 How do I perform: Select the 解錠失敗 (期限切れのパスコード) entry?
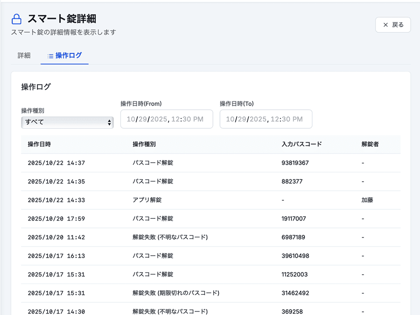click(175, 293)
